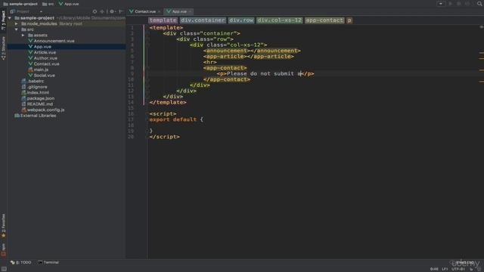Open run configuration dropdown in top toolbar

(441, 4)
